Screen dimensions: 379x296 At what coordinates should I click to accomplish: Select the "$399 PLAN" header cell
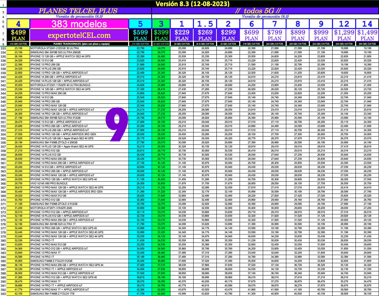[x=161, y=36]
